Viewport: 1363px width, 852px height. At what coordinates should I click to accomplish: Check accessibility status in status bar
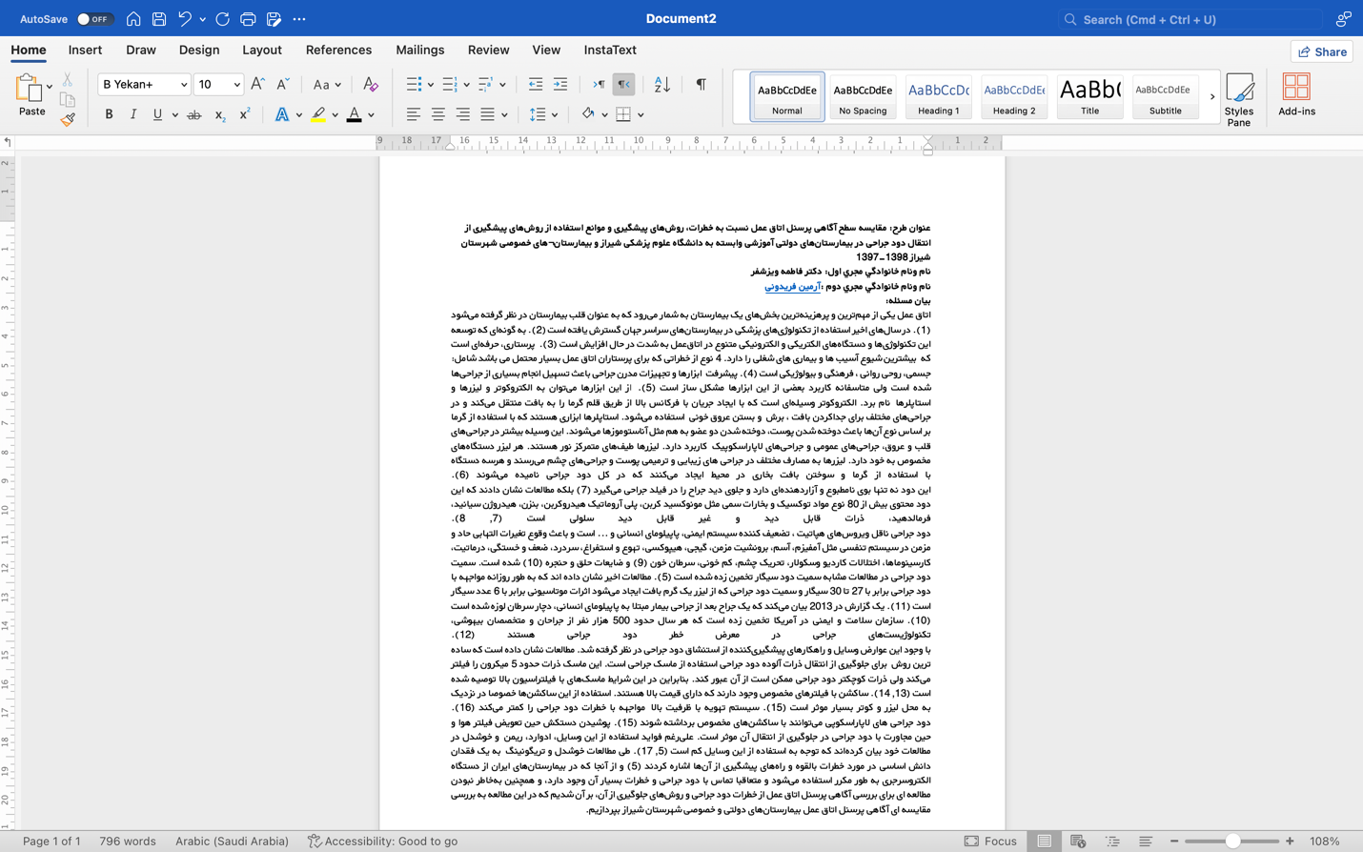(x=382, y=842)
